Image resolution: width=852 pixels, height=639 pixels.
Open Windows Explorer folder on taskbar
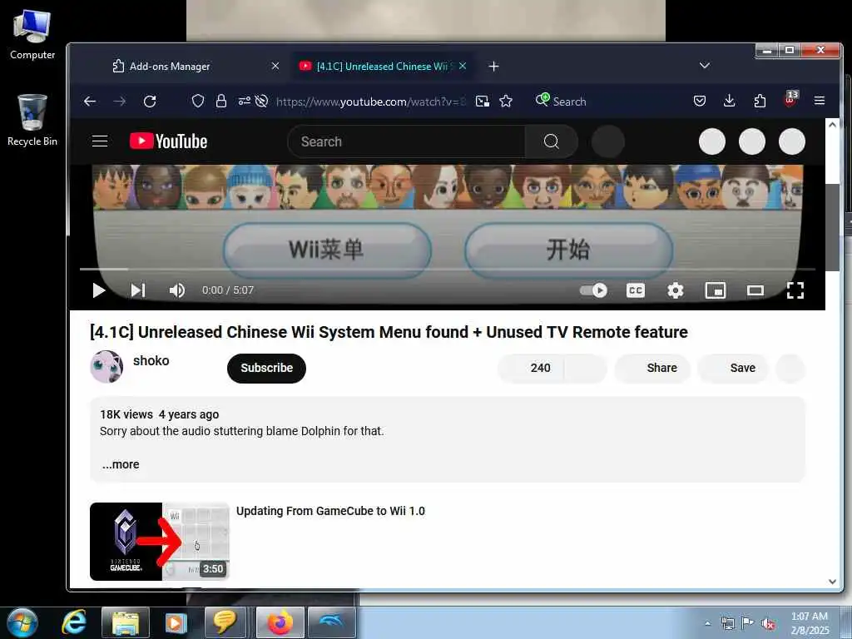(x=126, y=622)
